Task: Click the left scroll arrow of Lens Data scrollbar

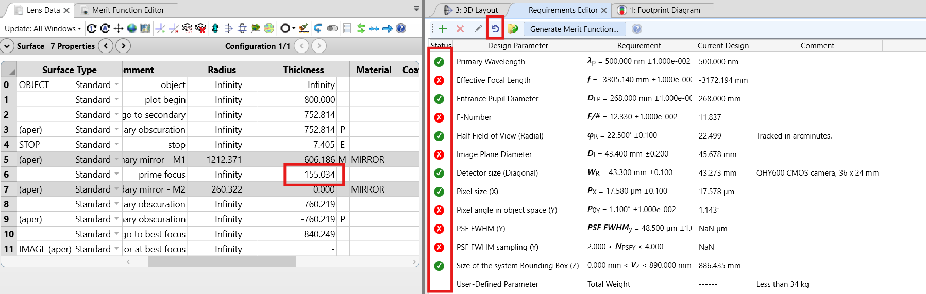Action: [x=128, y=262]
